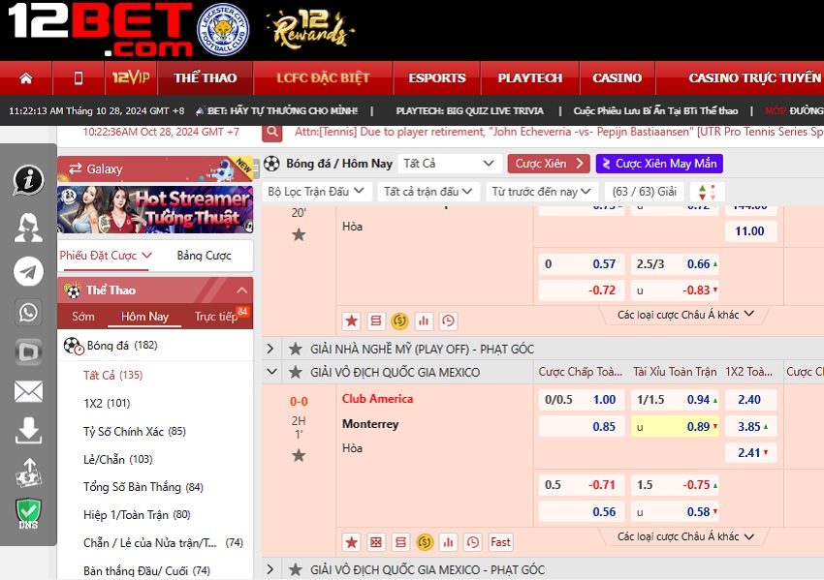Image resolution: width=824 pixels, height=580 pixels.
Task: Favorite the match at 20' using grey star
Action: (299, 234)
